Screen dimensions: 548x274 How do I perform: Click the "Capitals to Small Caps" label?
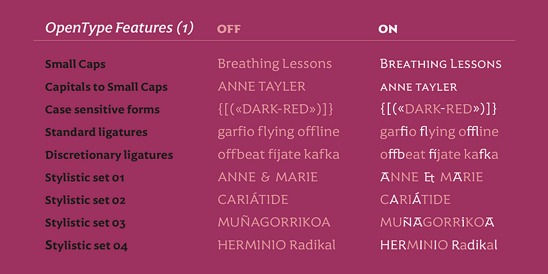point(106,87)
